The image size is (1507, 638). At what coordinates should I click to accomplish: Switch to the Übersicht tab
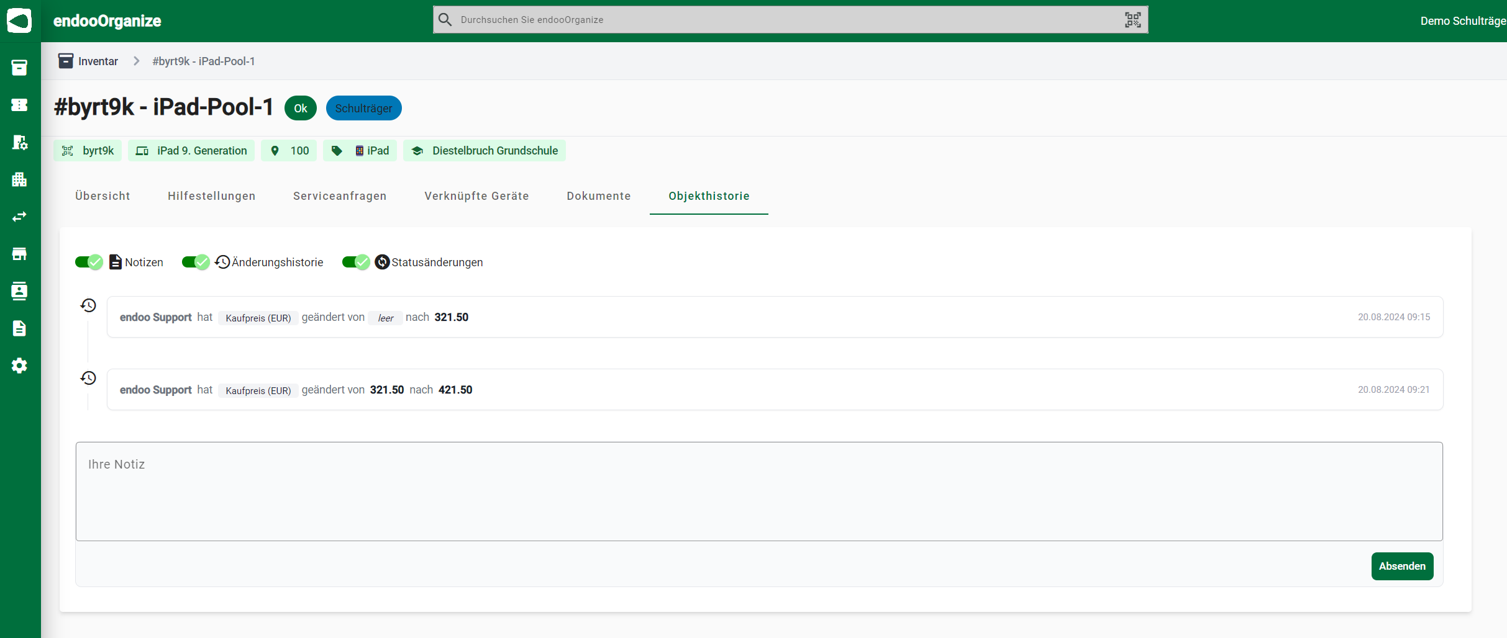point(102,196)
